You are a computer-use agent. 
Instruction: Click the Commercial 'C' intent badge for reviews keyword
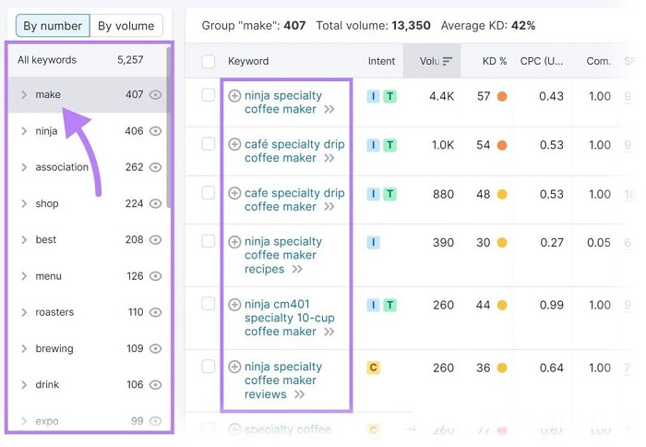pyautogui.click(x=373, y=368)
